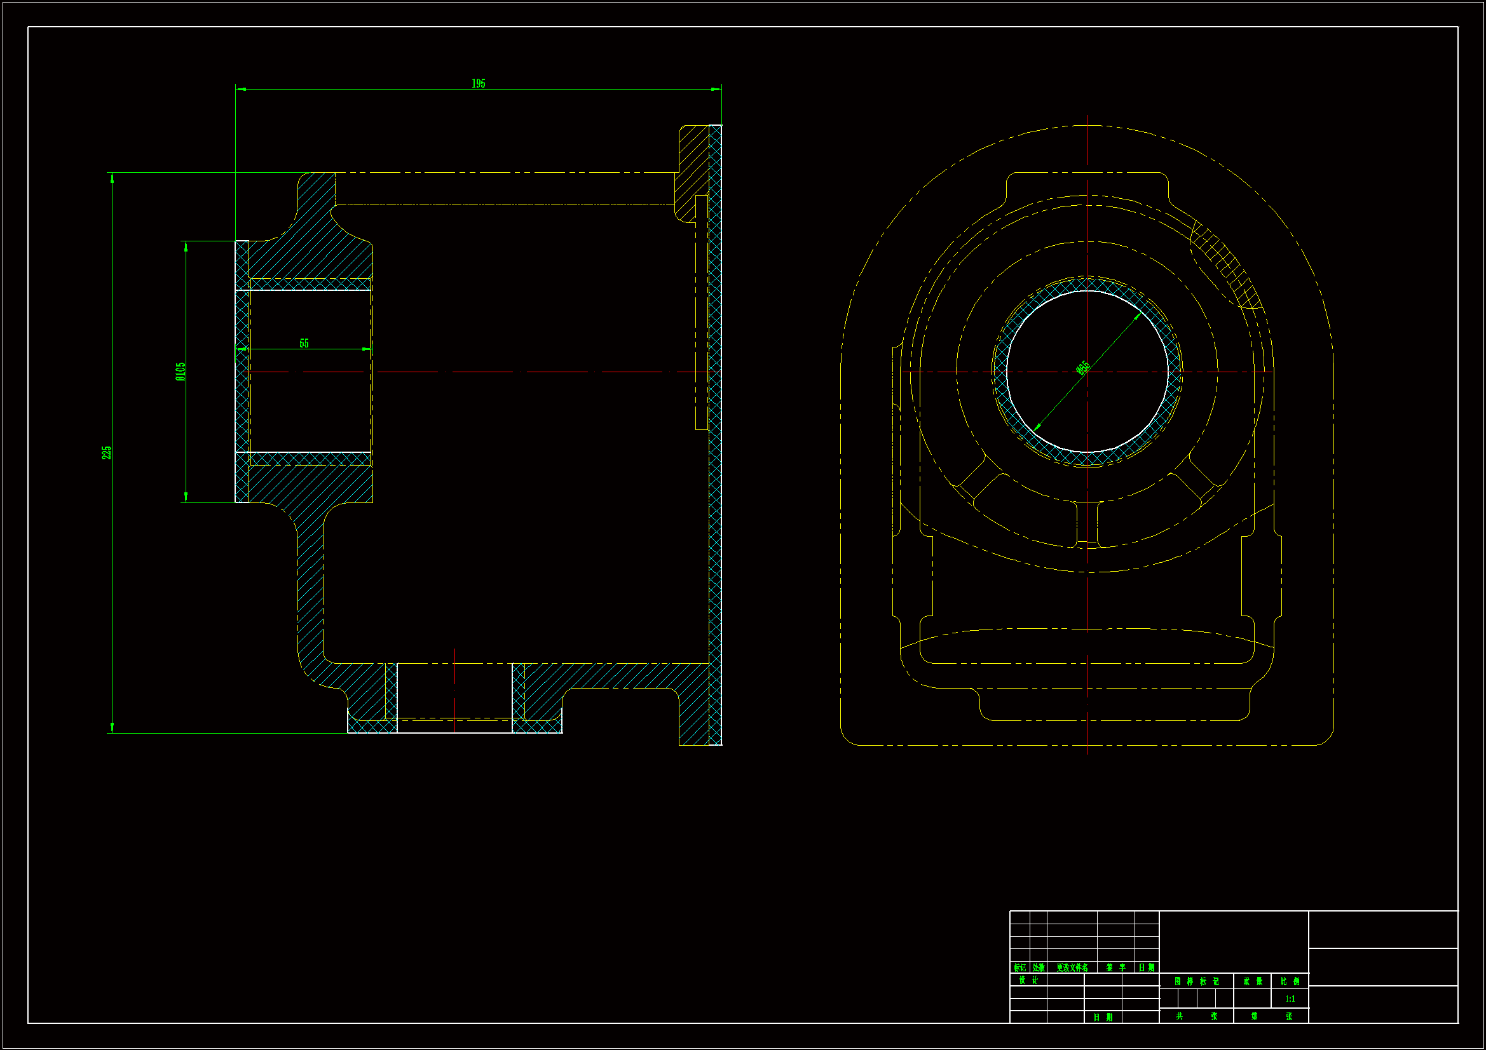Select the 更改文件名 header cell
Viewport: 1486px width, 1050px height.
(x=1072, y=968)
